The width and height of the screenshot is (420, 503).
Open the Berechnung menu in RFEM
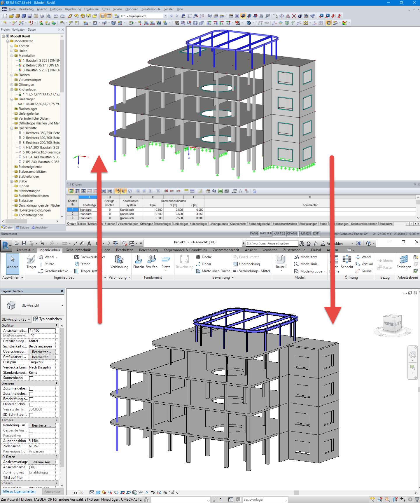(73, 9)
